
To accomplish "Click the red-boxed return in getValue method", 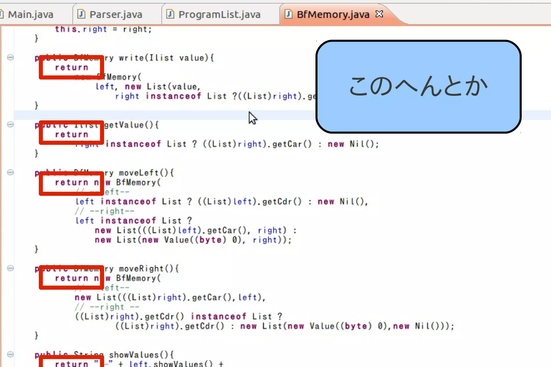I will pos(72,134).
